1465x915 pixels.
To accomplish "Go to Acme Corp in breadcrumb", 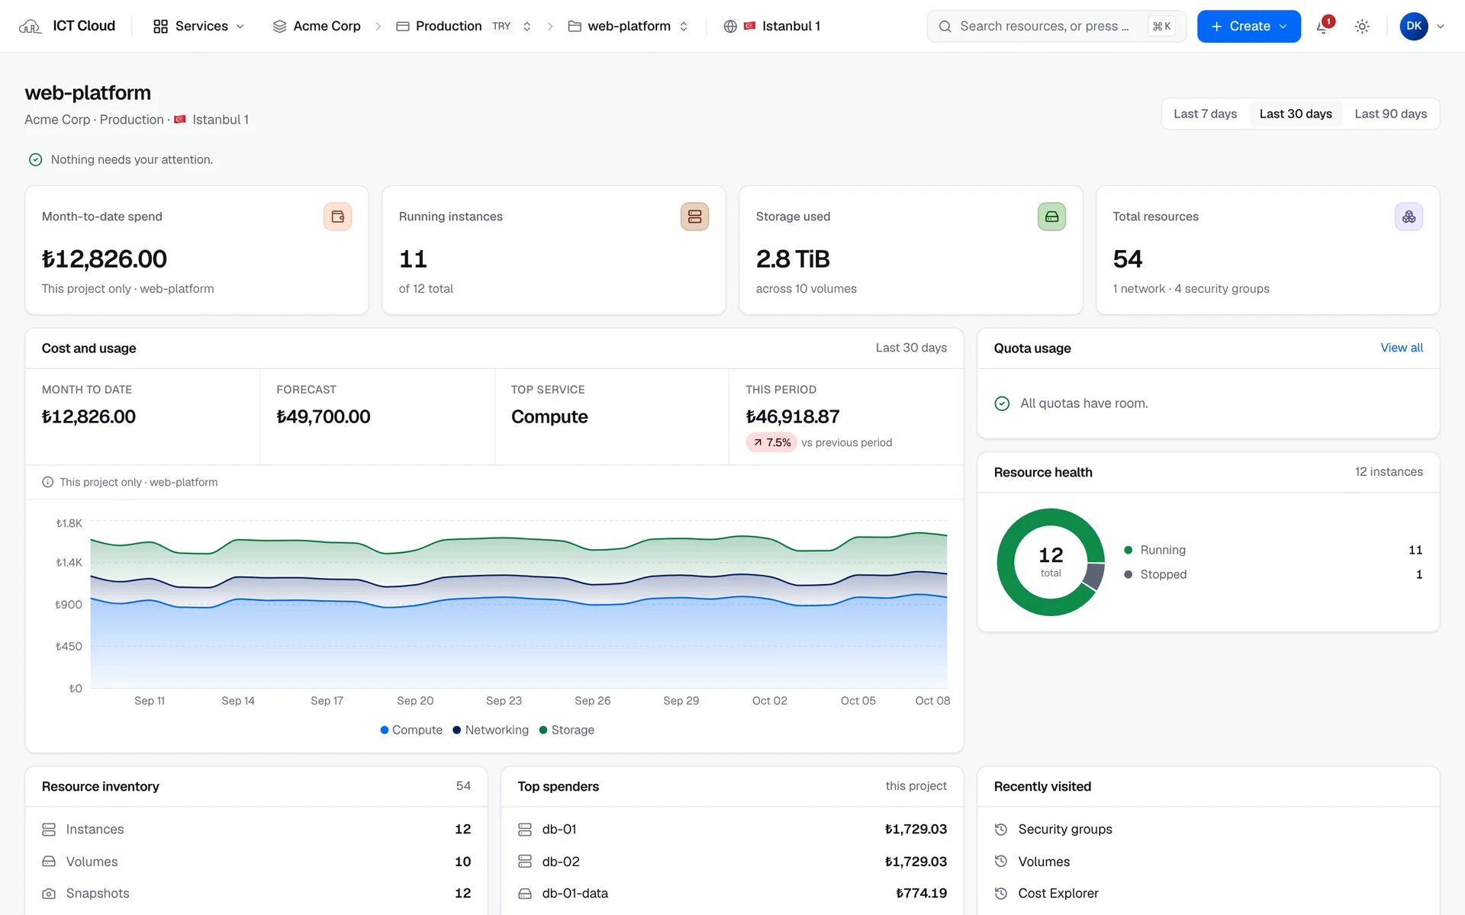I will tap(317, 27).
